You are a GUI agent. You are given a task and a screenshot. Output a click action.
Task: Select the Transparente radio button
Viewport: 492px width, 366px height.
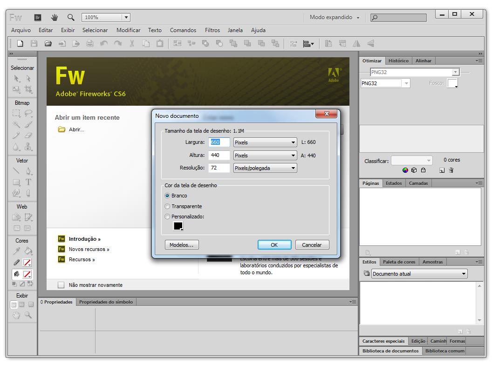pyautogui.click(x=167, y=206)
